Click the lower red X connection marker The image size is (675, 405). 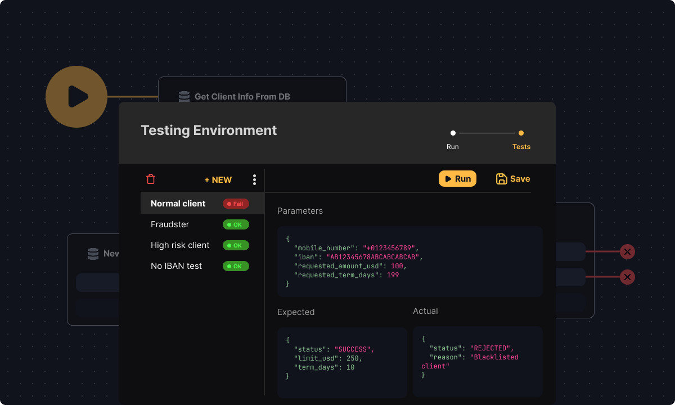pyautogui.click(x=627, y=277)
